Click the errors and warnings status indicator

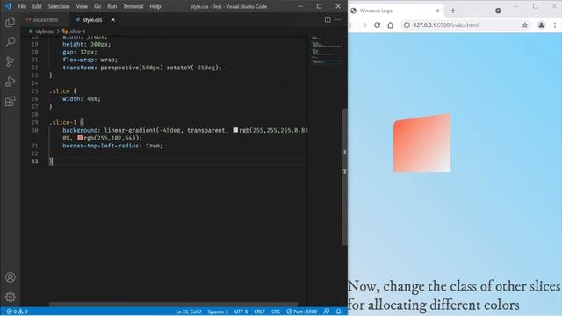point(18,312)
